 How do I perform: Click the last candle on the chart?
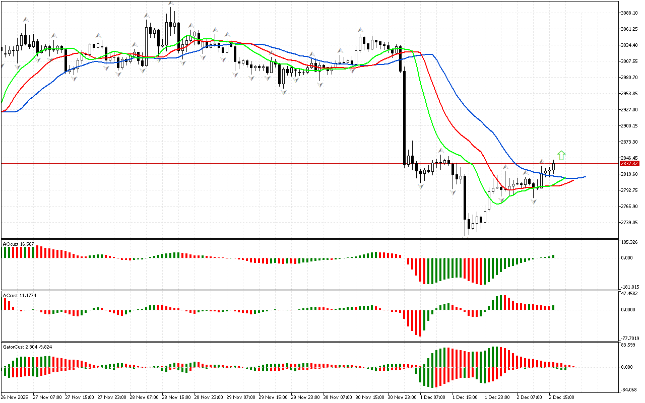pos(553,166)
